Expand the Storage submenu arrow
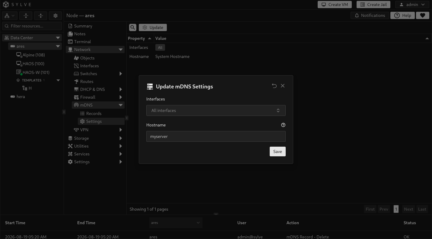This screenshot has width=432, height=239. (121, 138)
